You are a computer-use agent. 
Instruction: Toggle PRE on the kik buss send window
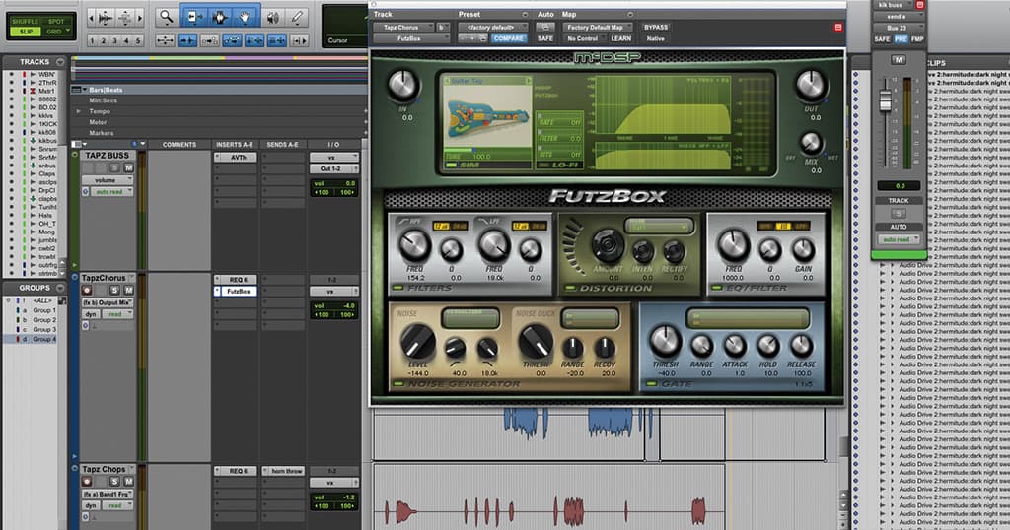click(901, 38)
